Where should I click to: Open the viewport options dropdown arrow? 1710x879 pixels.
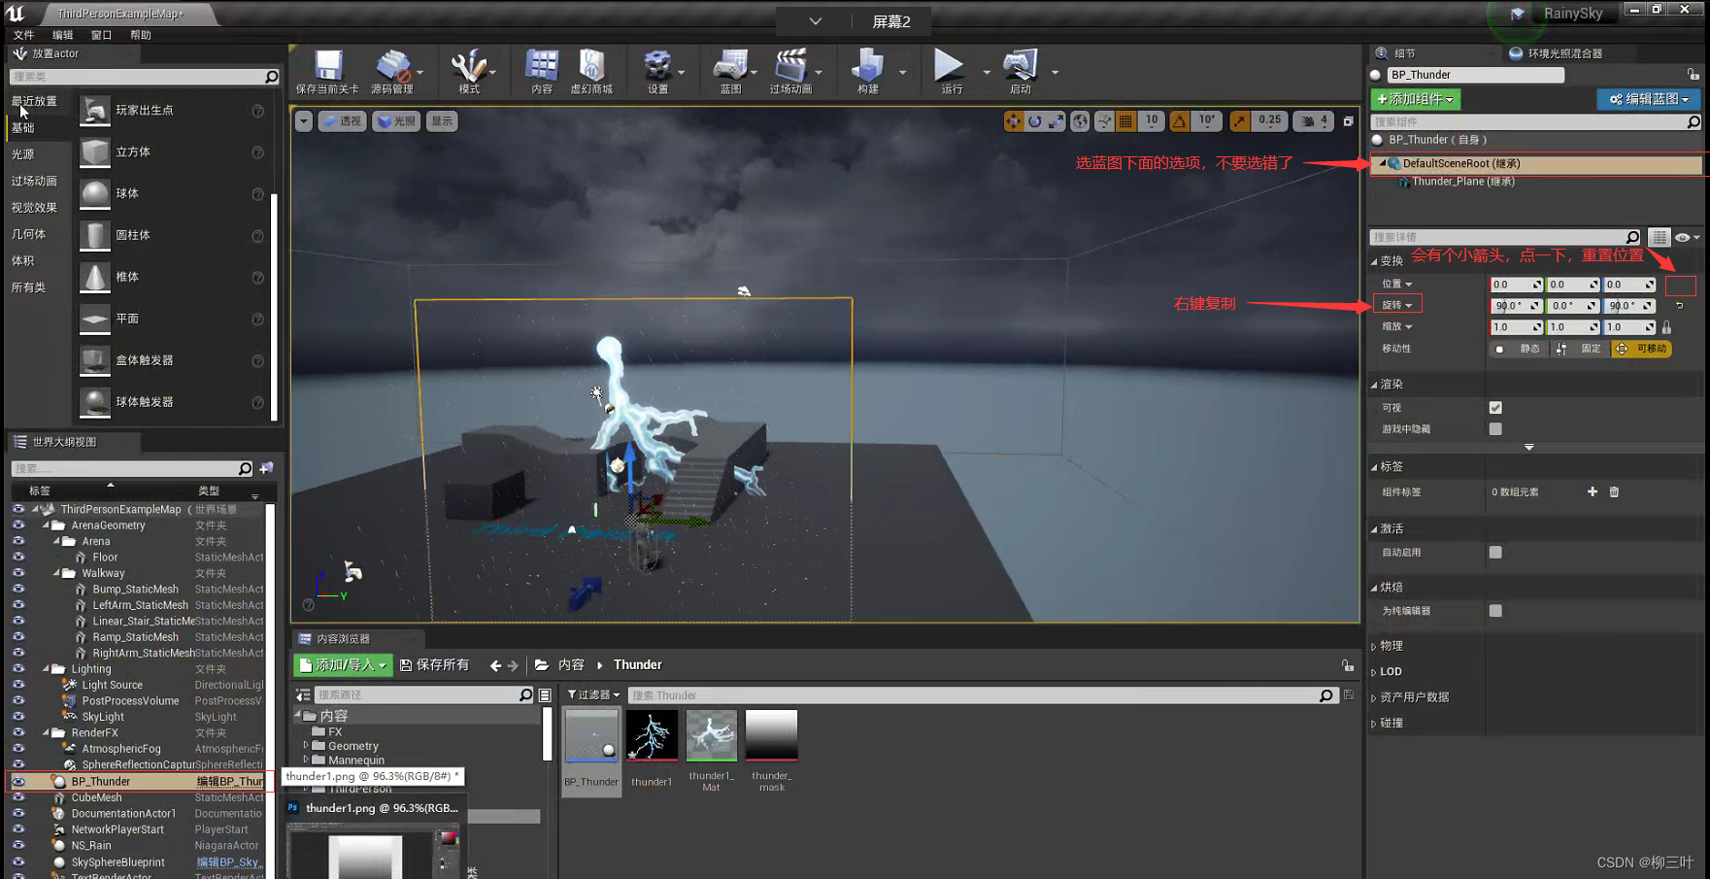coord(304,121)
